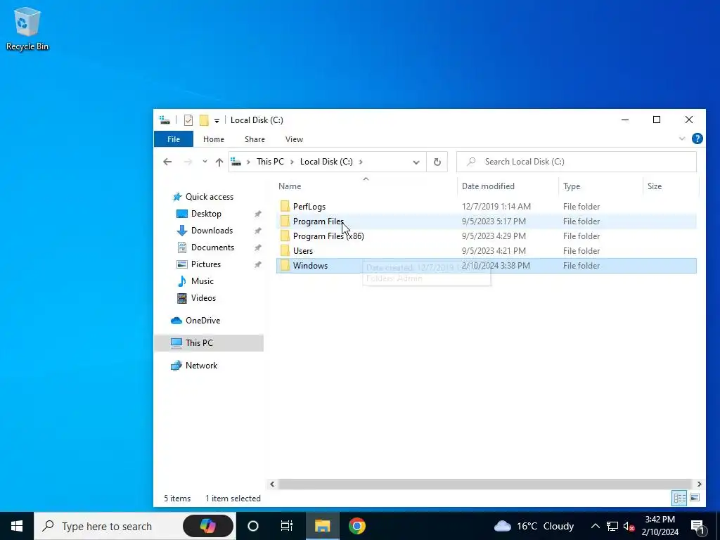Click This PC in address breadcrumb
This screenshot has height=540, width=720.
(x=270, y=162)
